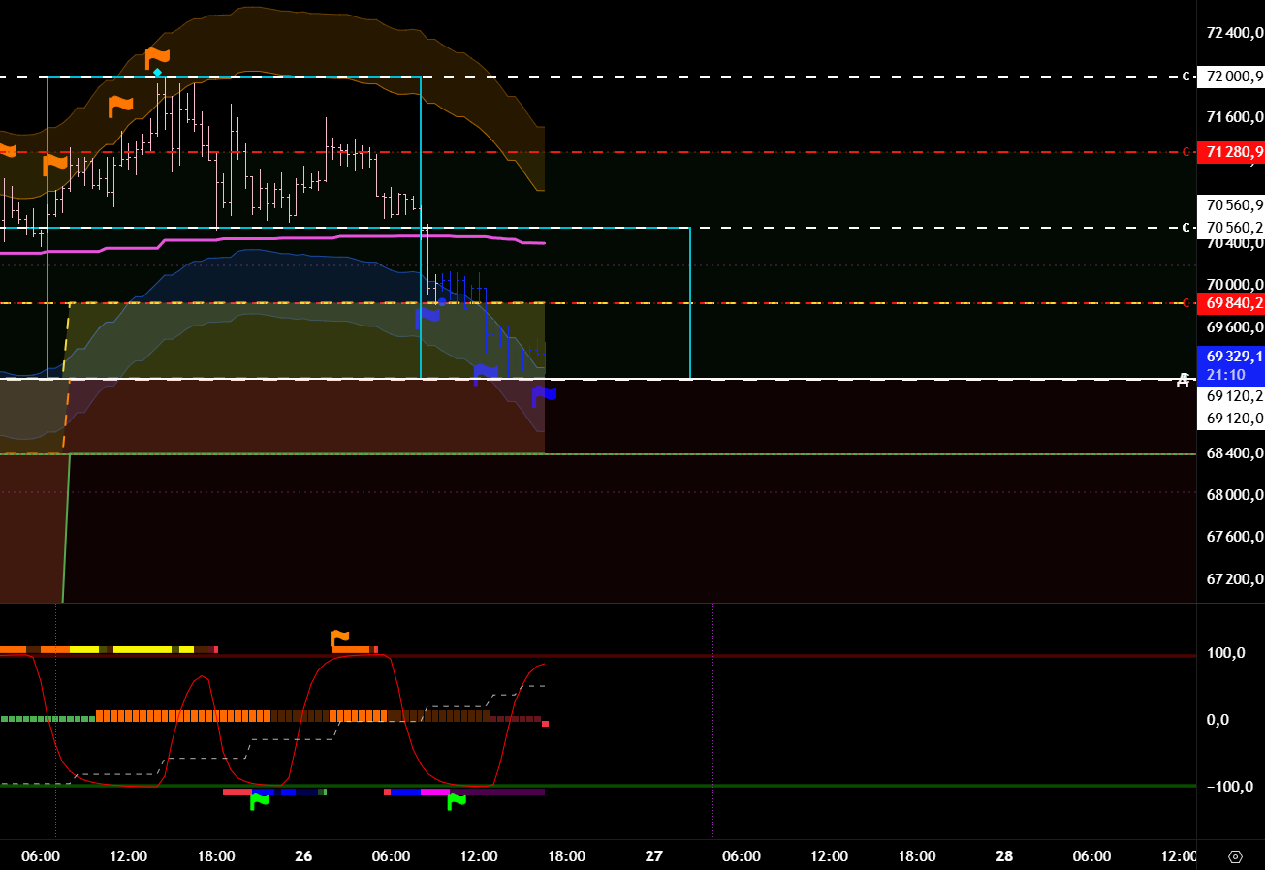Click the red 'C' marker on 71 280,9 line

click(1185, 152)
